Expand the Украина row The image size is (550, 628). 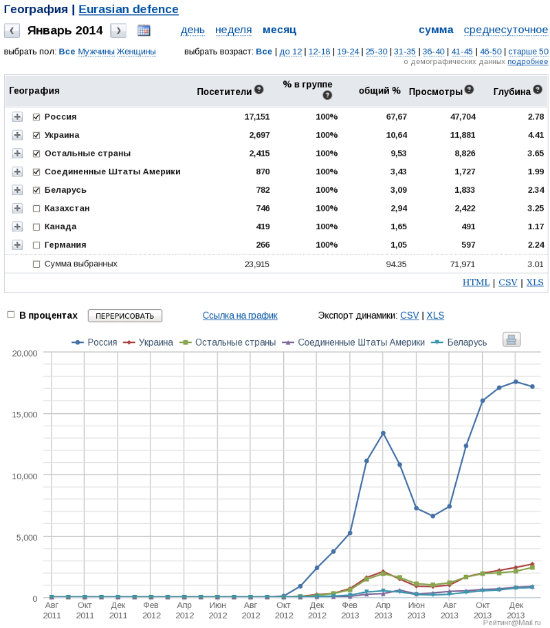click(16, 135)
